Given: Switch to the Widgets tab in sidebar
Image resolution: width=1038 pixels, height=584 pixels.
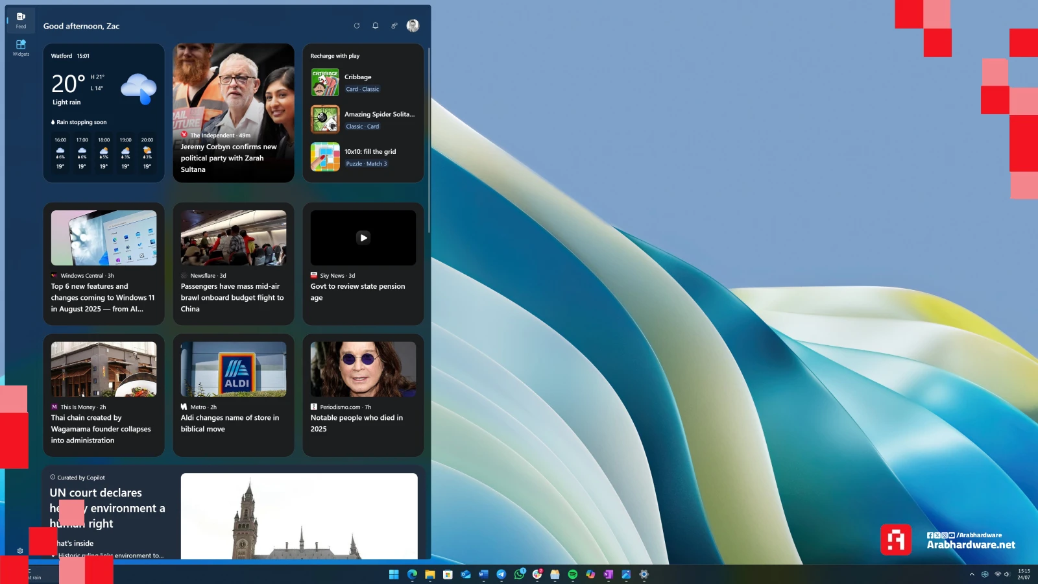Looking at the screenshot, I should pyautogui.click(x=21, y=47).
